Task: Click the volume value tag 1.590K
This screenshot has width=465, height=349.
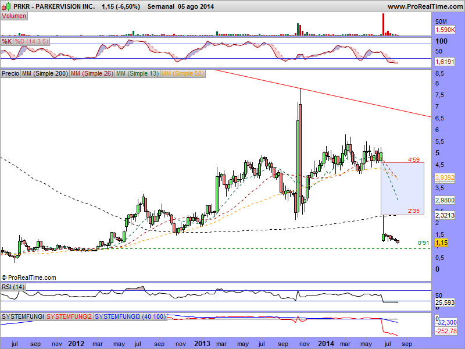Action: click(x=445, y=30)
